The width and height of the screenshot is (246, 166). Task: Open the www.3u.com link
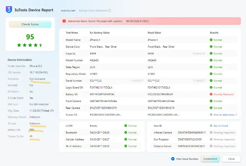point(68,10)
